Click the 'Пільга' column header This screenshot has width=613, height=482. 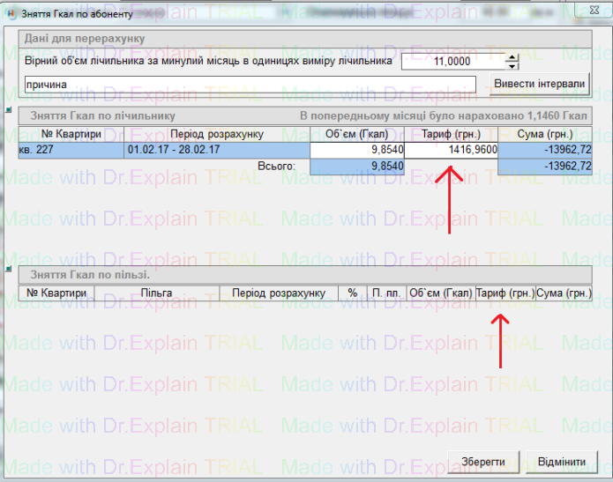156,293
